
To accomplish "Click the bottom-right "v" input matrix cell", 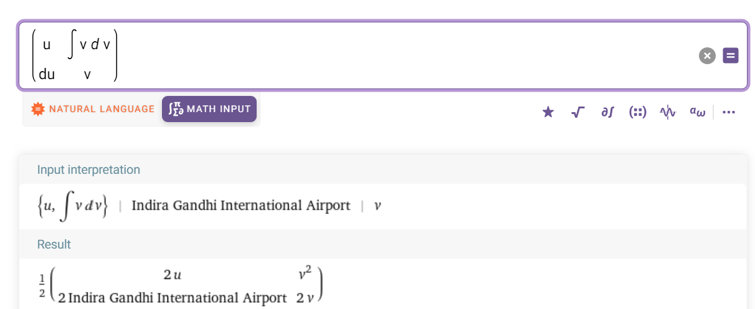I will [87, 75].
